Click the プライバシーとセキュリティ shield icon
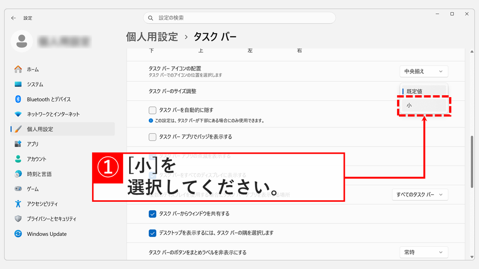Image resolution: width=479 pixels, height=269 pixels. (x=18, y=219)
